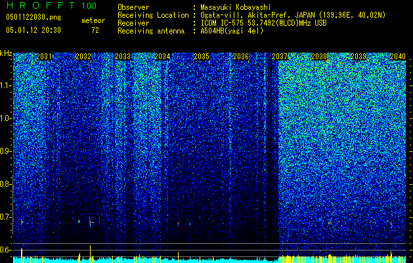The image size is (413, 263).
Task: Click the 2033 time marker
Action: [x=123, y=57]
